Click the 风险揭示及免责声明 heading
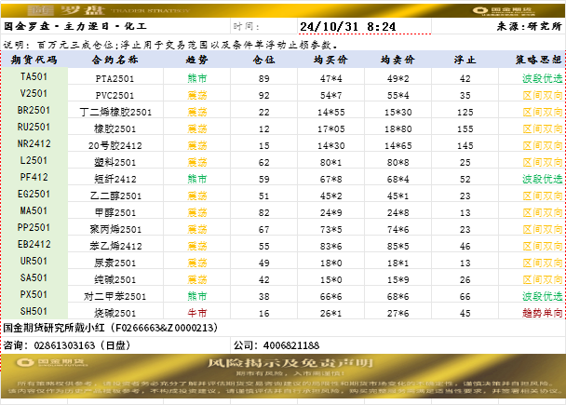The width and height of the screenshot is (566, 405). click(290, 363)
